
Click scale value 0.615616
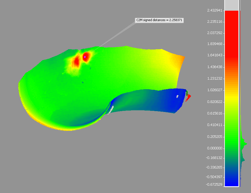215,113
